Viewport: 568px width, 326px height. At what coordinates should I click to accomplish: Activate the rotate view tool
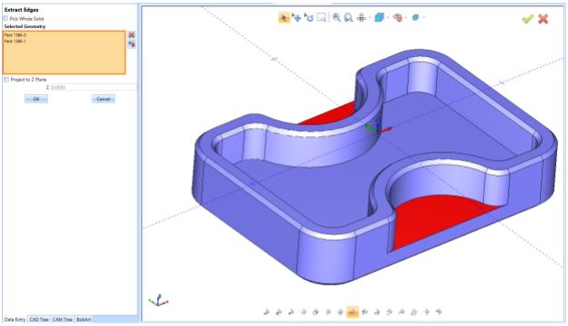[308, 17]
